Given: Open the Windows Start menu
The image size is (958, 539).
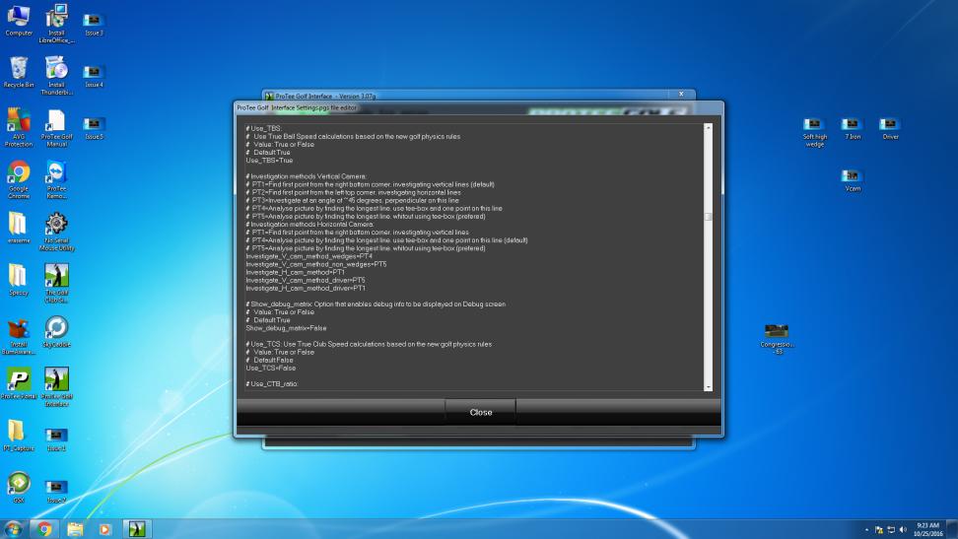Looking at the screenshot, I should coord(13,528).
